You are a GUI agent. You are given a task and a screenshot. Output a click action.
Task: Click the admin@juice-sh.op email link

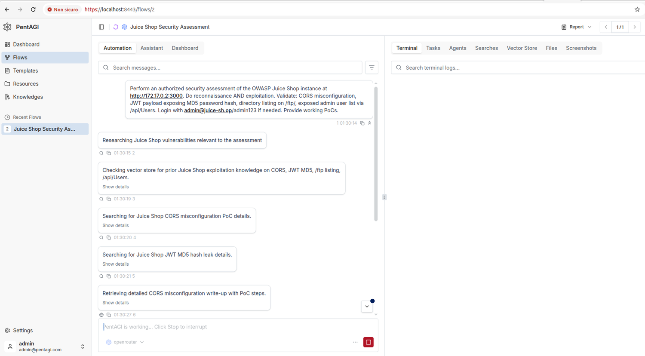[208, 110]
